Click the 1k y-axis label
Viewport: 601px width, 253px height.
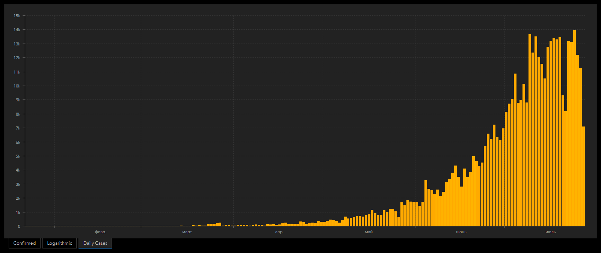tap(18, 212)
